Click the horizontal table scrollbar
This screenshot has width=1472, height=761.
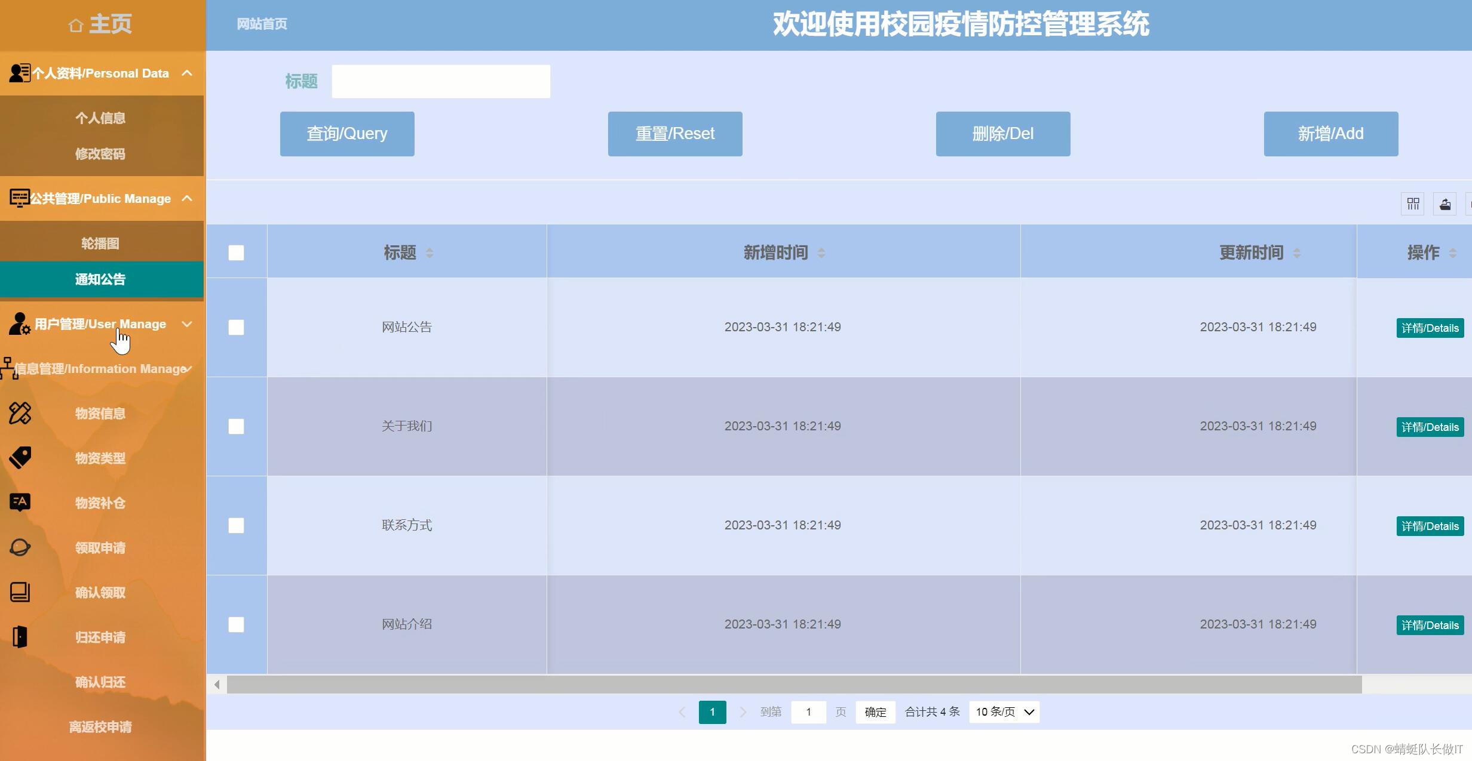[793, 685]
